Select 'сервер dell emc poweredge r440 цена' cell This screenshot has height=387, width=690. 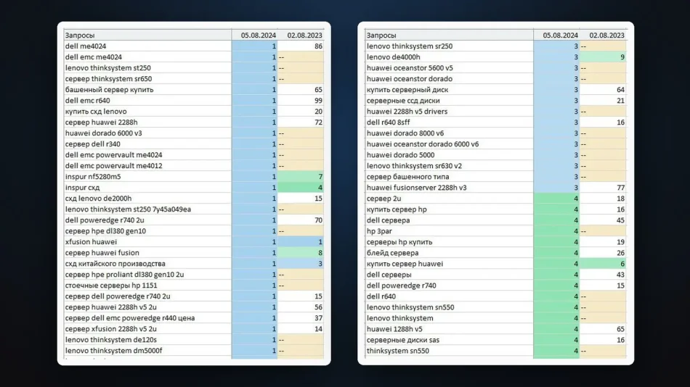tap(148, 318)
